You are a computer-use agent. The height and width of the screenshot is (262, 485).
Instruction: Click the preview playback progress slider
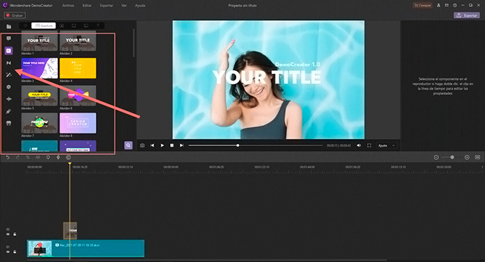click(x=256, y=145)
